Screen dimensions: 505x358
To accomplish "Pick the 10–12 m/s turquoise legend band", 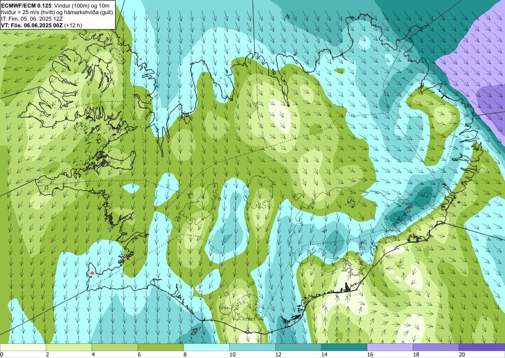I will 252,347.
